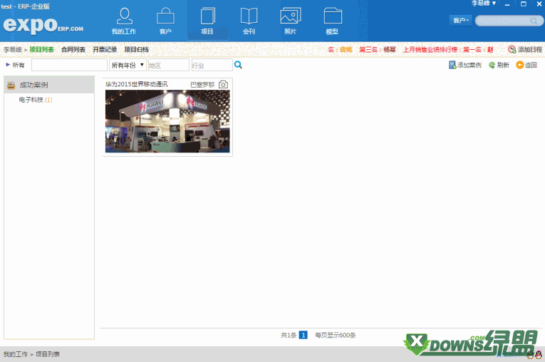Open the Huawei booth thumbnail

coord(167,121)
